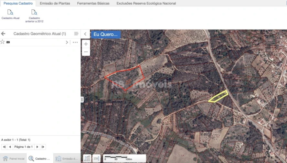Open Cadastro anterior a 2012 search
Viewport: 287px width, 163px height.
34,15
